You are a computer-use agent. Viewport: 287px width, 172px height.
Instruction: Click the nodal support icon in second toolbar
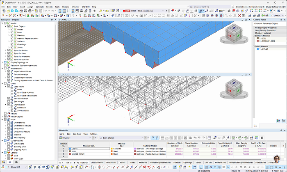(x=28, y=16)
